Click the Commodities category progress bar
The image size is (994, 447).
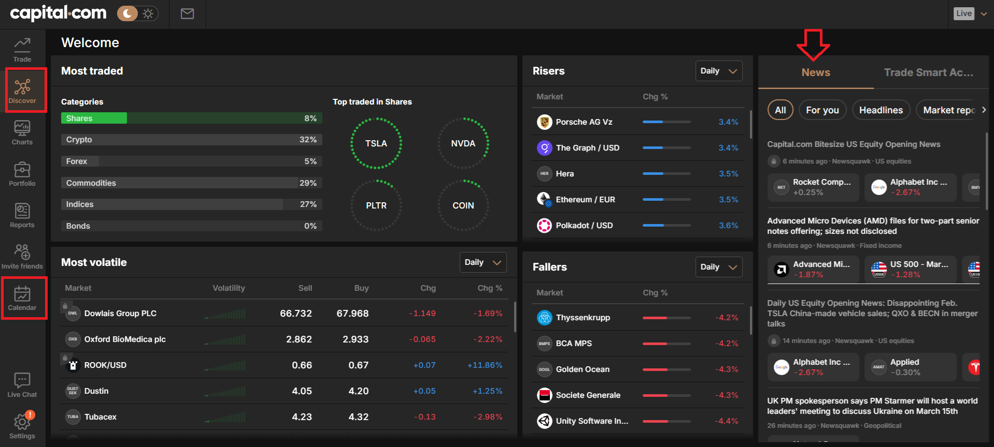(191, 183)
